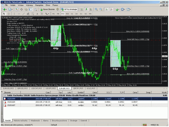Select order 15201604 eurgbp row

tap(85, 102)
